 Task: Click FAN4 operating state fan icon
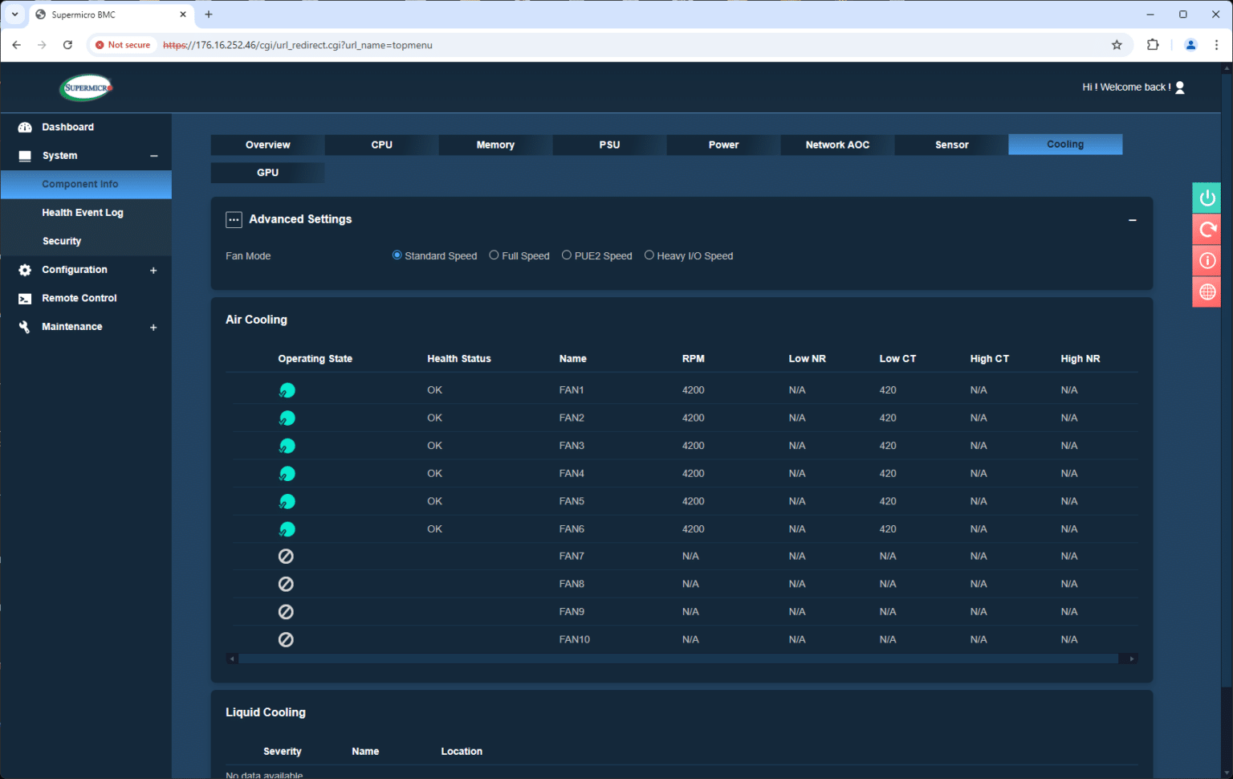(287, 474)
